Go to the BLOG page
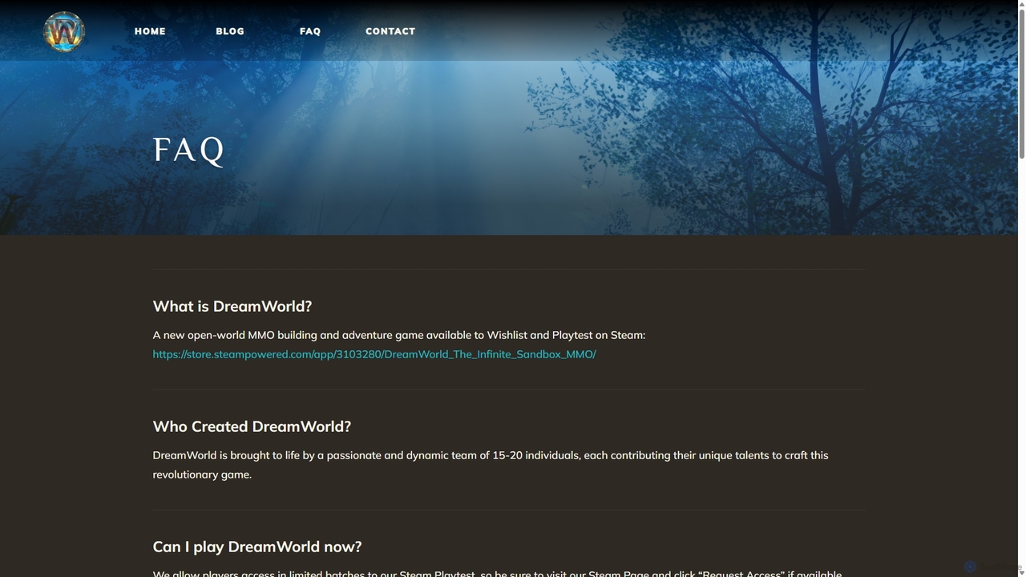This screenshot has width=1026, height=577. click(x=230, y=31)
